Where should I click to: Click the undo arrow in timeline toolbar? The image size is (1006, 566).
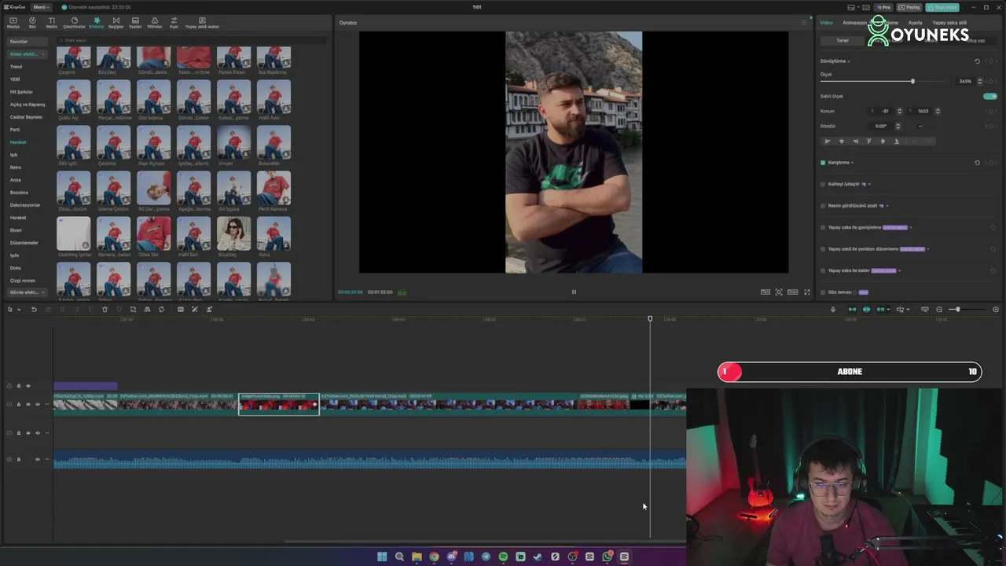click(x=34, y=310)
